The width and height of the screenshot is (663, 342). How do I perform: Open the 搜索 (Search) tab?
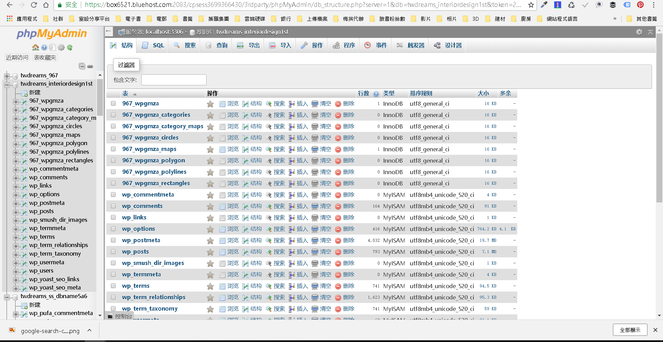tap(184, 45)
